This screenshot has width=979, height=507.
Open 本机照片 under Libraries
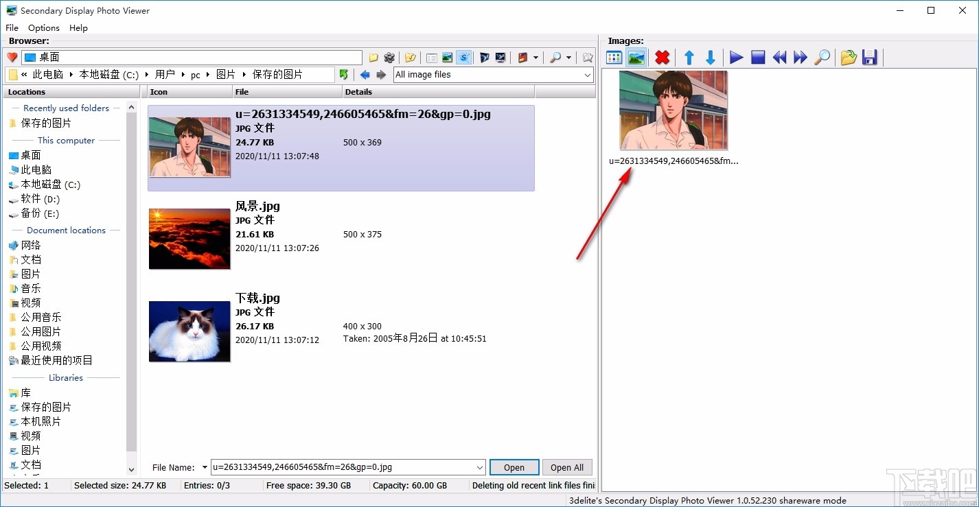[x=41, y=421]
